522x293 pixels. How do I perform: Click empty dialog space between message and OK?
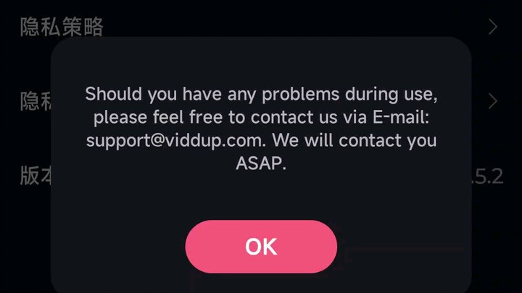pyautogui.click(x=261, y=196)
